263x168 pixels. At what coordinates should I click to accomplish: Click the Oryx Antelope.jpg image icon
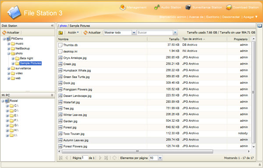coord(60,58)
